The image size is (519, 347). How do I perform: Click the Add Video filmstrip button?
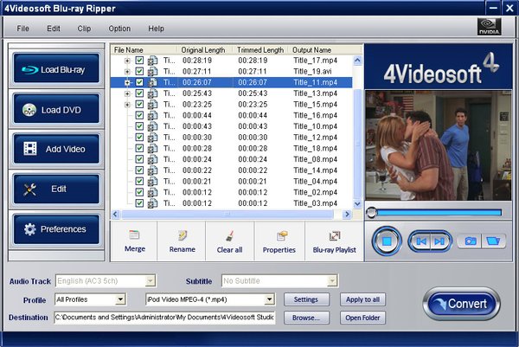pos(56,149)
